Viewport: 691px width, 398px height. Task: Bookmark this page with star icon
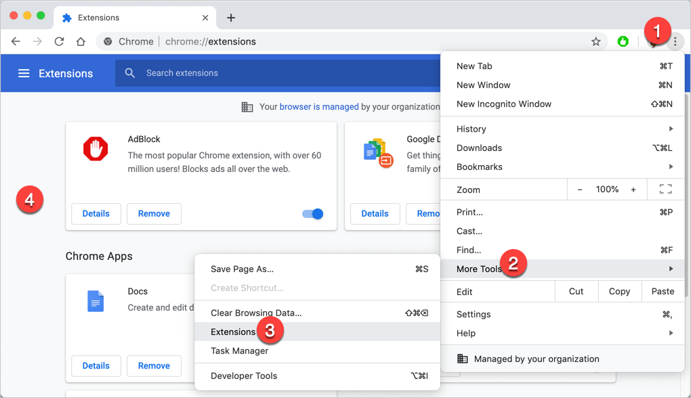(595, 41)
